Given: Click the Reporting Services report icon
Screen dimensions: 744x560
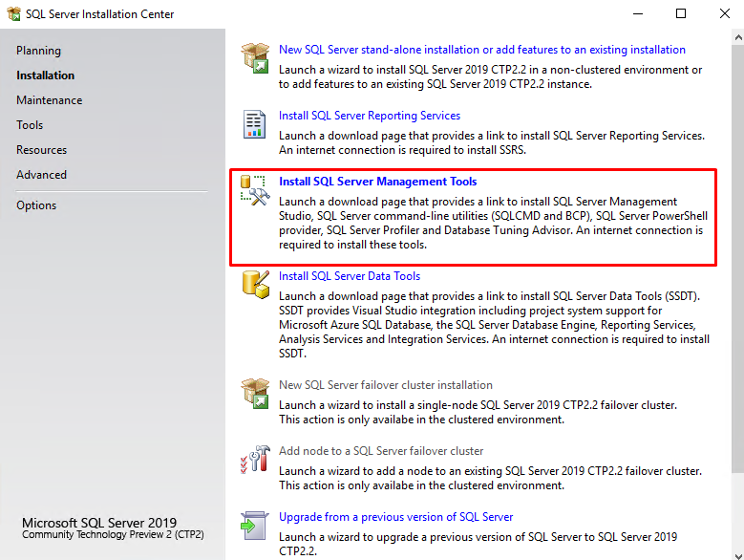Looking at the screenshot, I should coord(254,124).
